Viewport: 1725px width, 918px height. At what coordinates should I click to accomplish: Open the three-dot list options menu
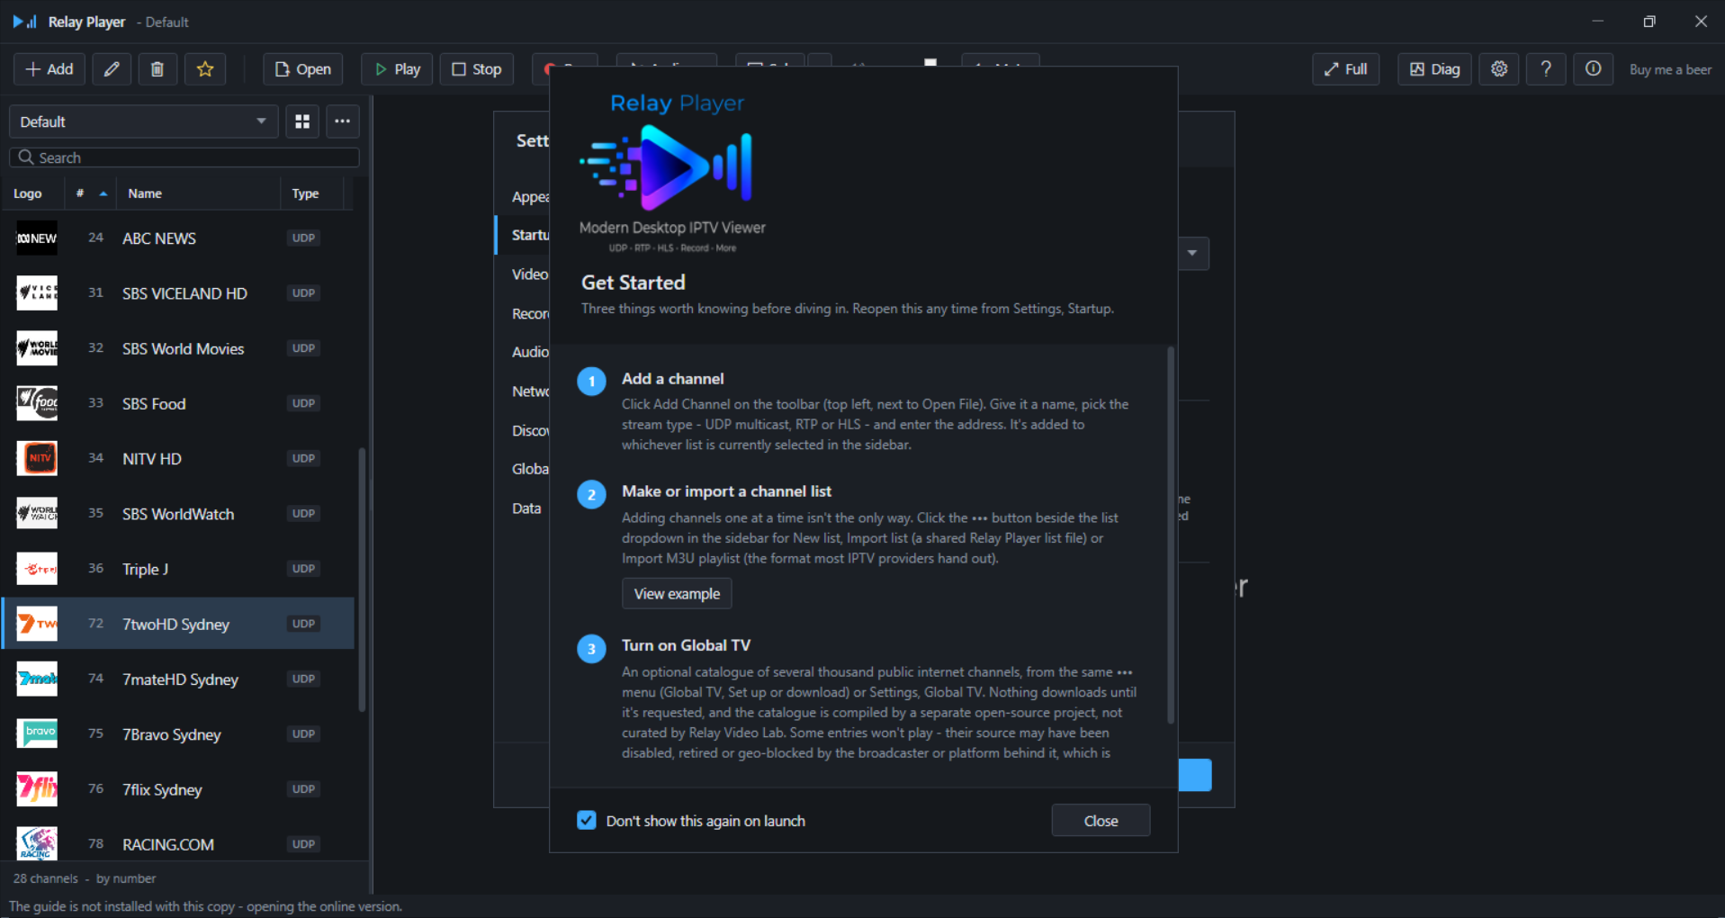[343, 121]
